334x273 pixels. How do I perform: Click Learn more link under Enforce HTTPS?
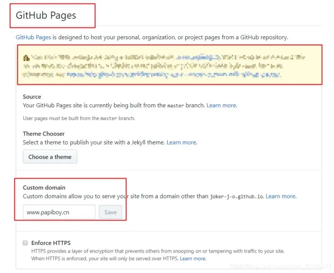(193, 258)
